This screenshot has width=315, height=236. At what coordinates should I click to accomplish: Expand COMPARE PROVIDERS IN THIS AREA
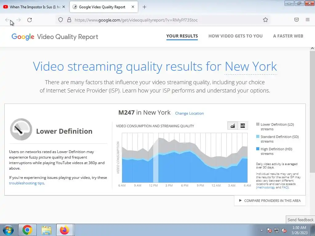pyautogui.click(x=270, y=201)
